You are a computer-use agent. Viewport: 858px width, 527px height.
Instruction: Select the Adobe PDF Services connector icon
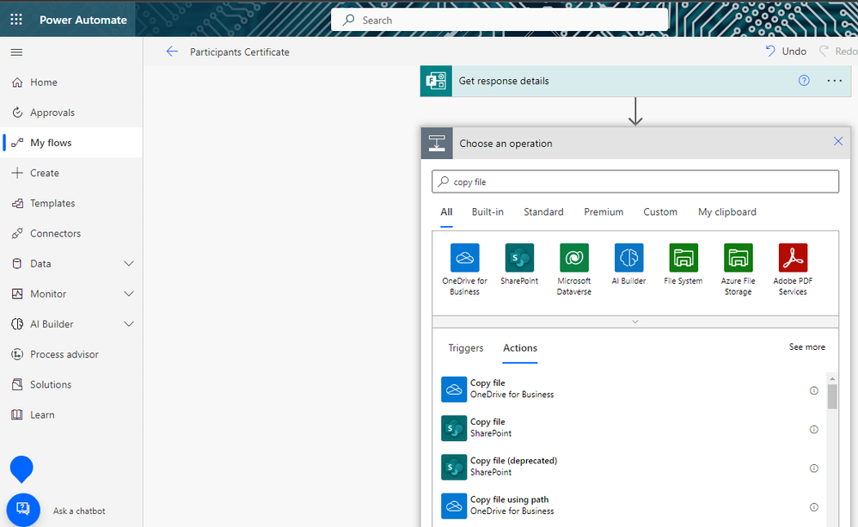point(793,258)
